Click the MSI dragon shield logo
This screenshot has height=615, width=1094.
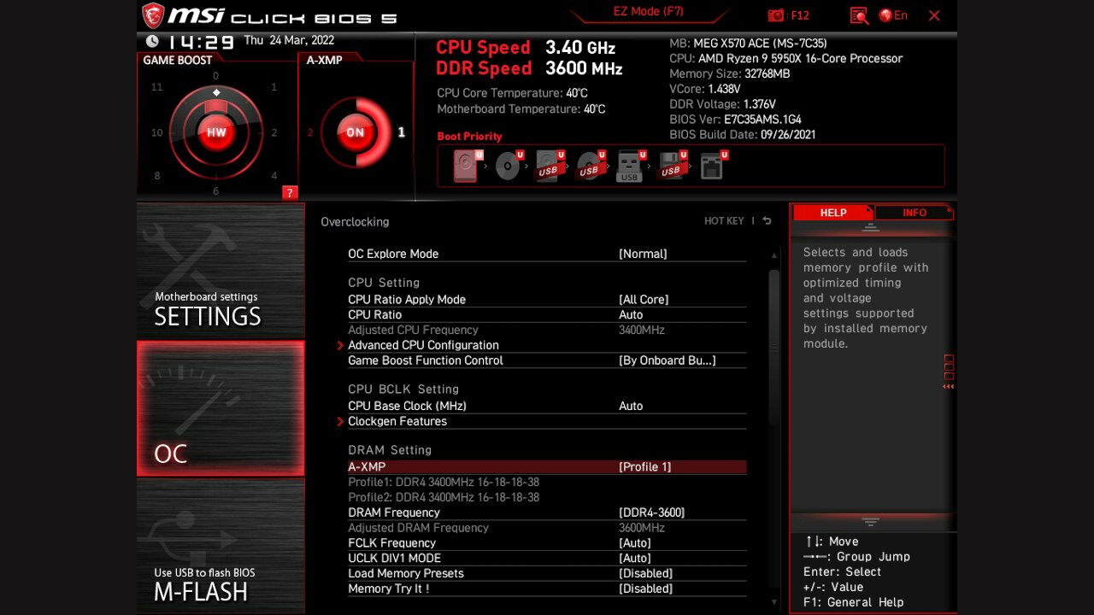[152, 15]
